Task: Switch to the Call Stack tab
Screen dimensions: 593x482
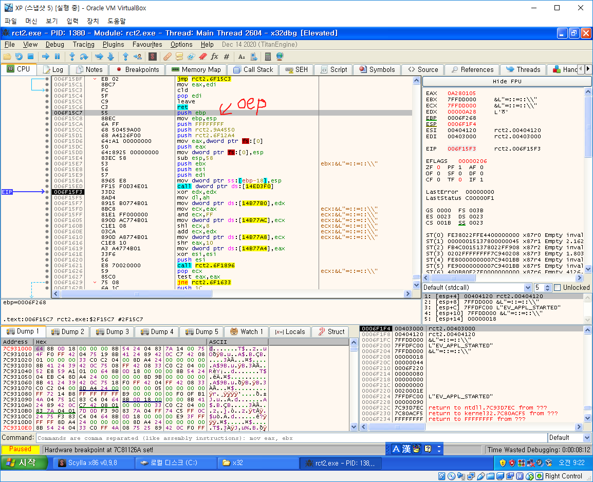Action: [x=253, y=69]
